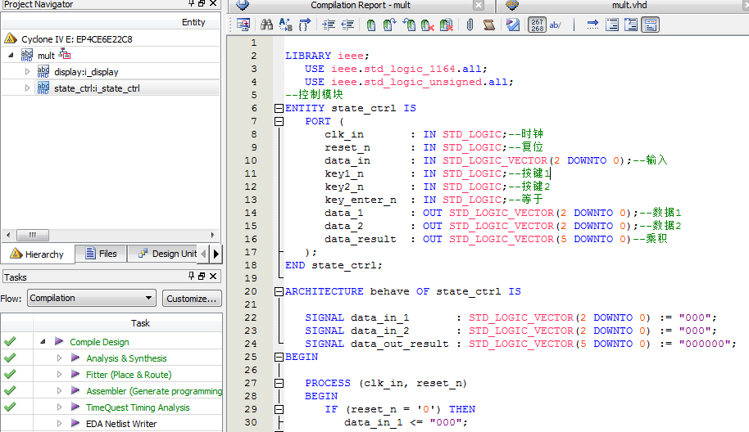
Task: Close the Compilation Report tab
Action: (x=478, y=6)
